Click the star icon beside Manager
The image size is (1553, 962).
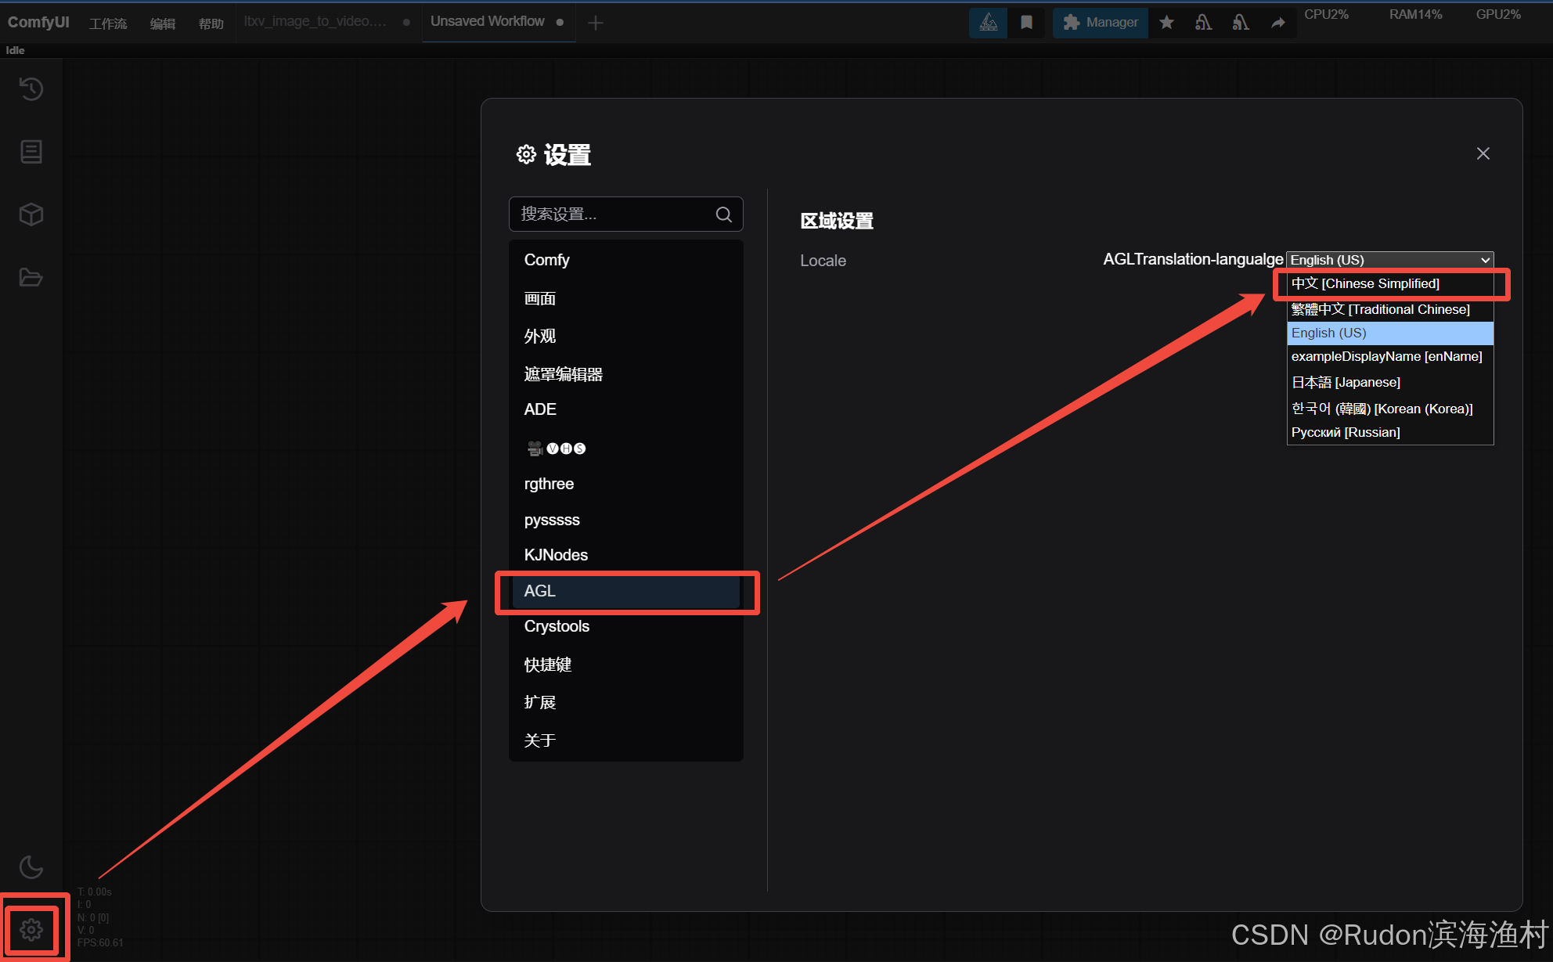coord(1166,23)
